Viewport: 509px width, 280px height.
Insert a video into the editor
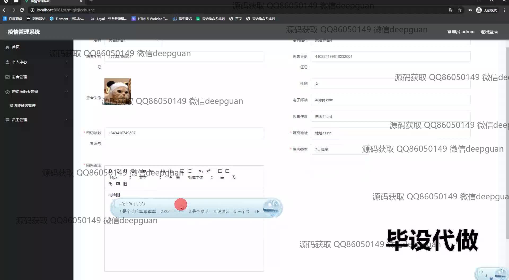click(x=125, y=184)
